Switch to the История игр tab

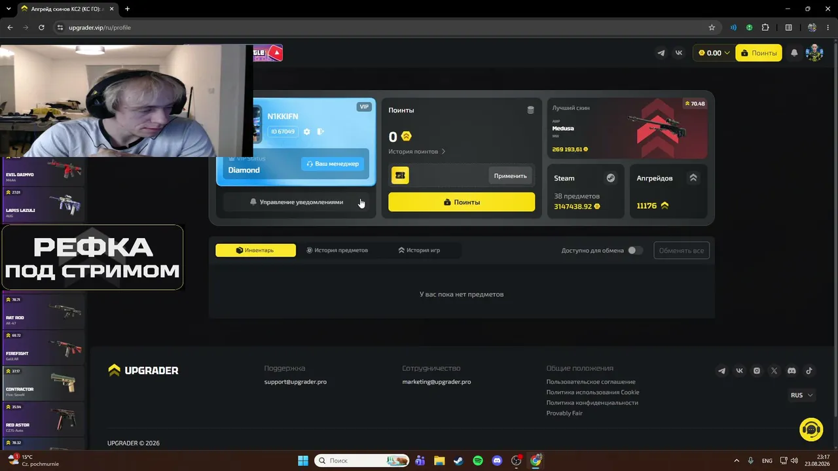(419, 251)
